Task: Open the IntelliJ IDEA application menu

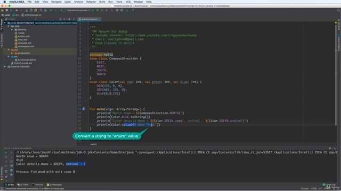Action: coord(17,2)
